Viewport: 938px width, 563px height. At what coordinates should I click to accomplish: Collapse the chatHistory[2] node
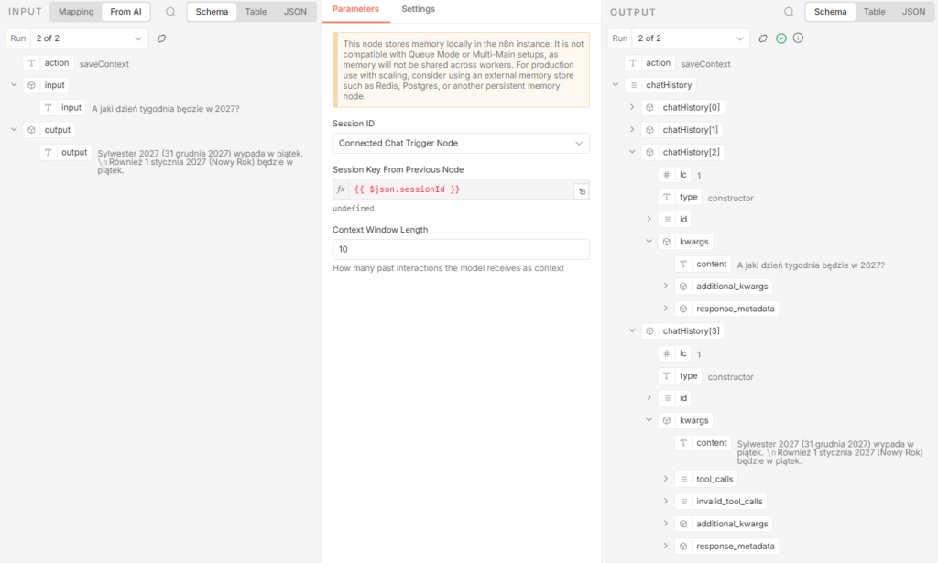pos(632,152)
